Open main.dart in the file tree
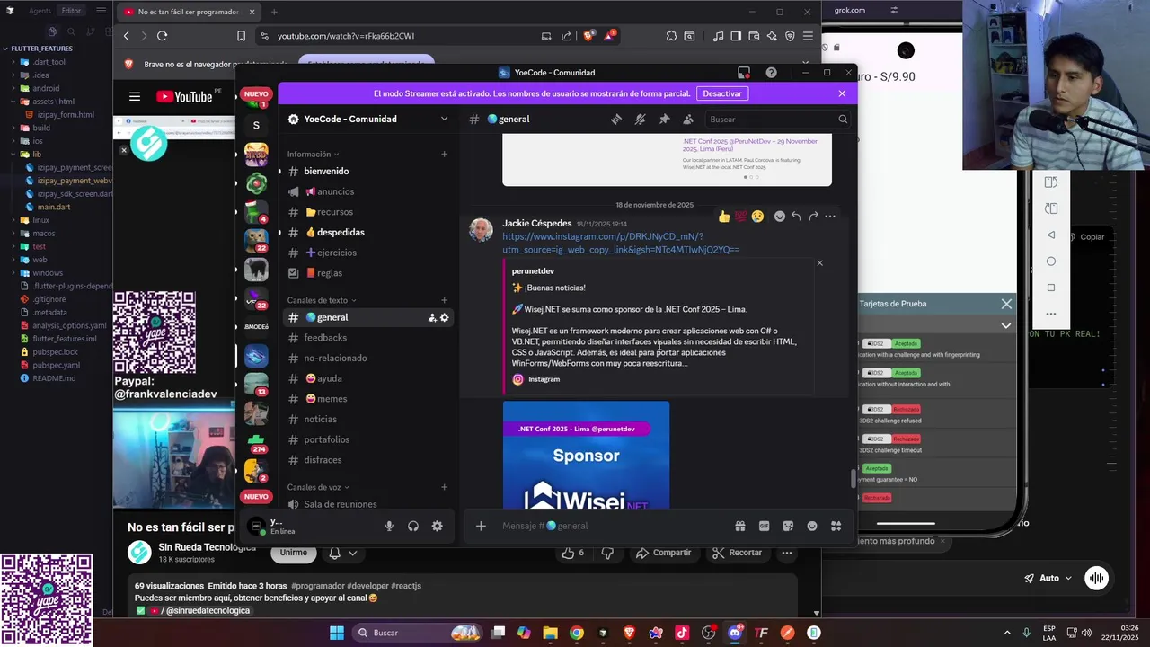The image size is (1150, 647). [54, 207]
